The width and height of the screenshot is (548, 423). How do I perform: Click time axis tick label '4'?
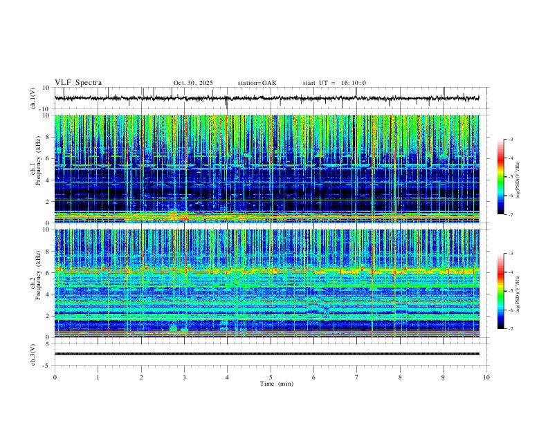click(227, 377)
